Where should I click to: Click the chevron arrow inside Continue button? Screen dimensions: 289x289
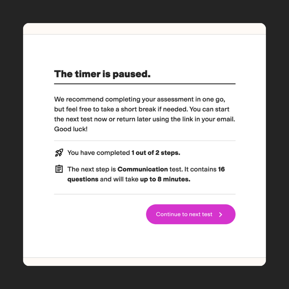click(x=221, y=215)
